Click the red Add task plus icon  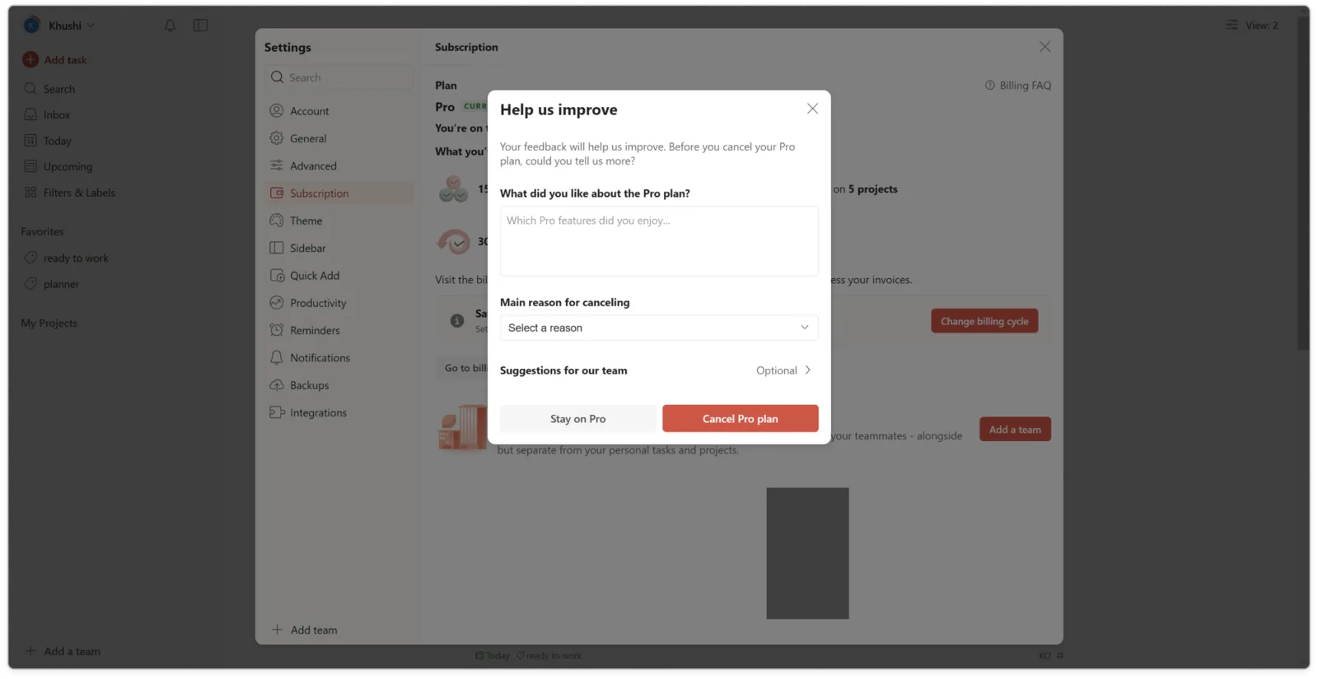point(30,59)
